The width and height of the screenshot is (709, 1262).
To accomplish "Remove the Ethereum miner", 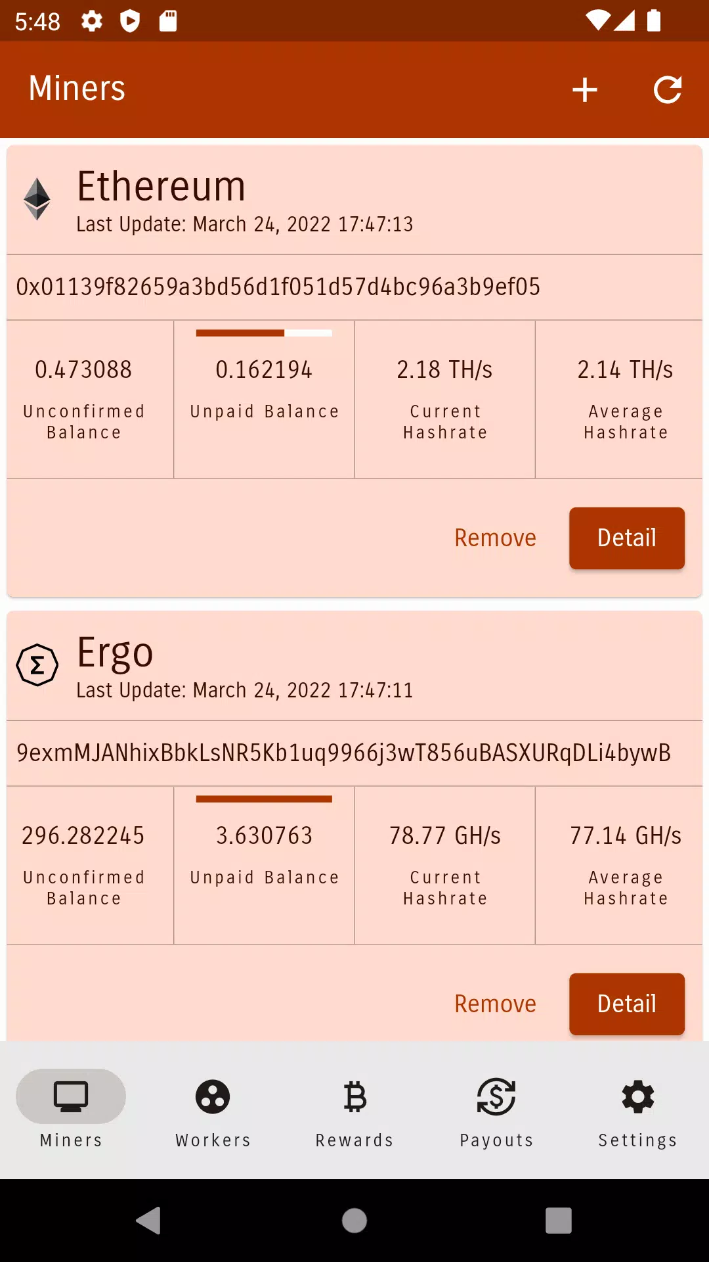I will click(x=495, y=538).
